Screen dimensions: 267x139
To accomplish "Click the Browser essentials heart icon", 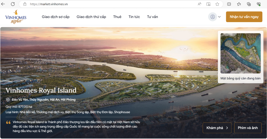I will (x=258, y=4).
